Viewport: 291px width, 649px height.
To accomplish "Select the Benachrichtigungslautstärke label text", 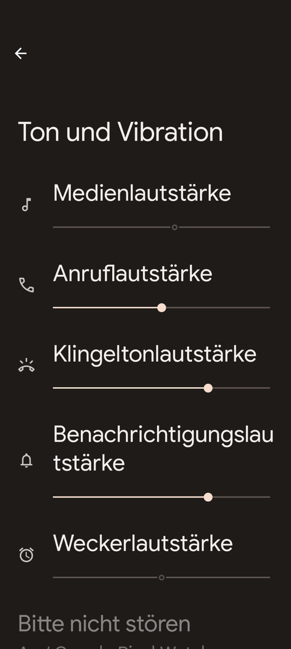I will tap(163, 449).
